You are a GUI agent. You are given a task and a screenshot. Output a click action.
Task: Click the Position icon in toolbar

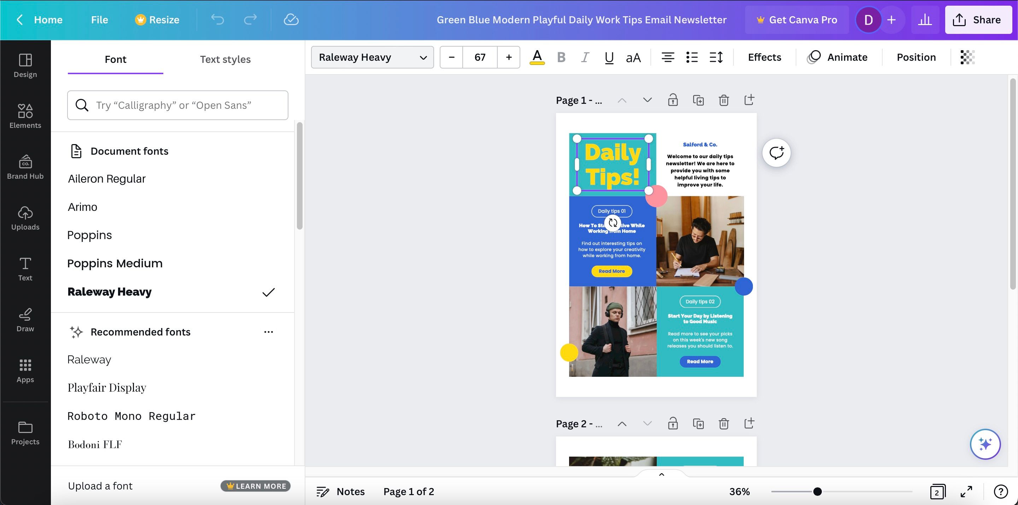pyautogui.click(x=916, y=57)
